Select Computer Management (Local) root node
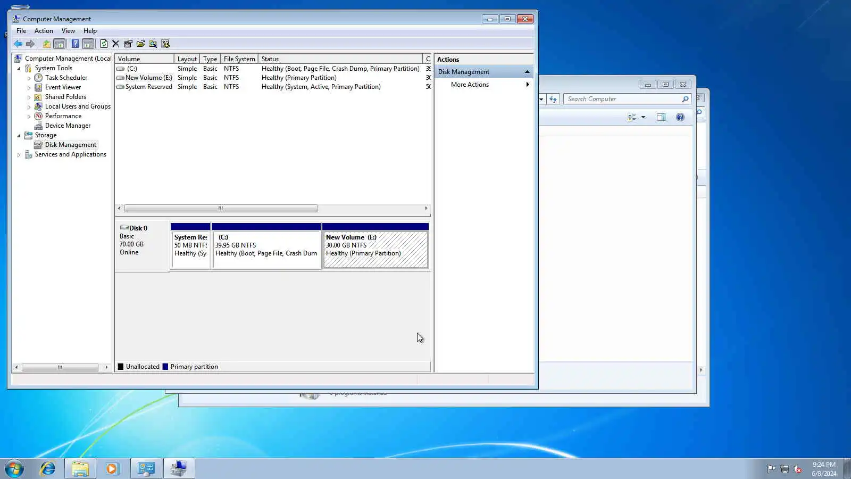 68,59
